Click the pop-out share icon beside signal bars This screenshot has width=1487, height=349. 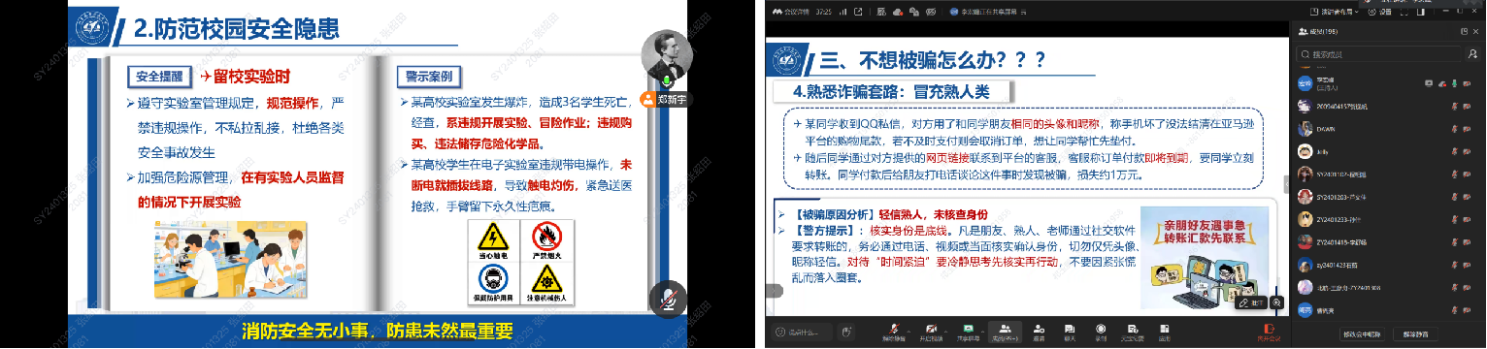point(858,12)
